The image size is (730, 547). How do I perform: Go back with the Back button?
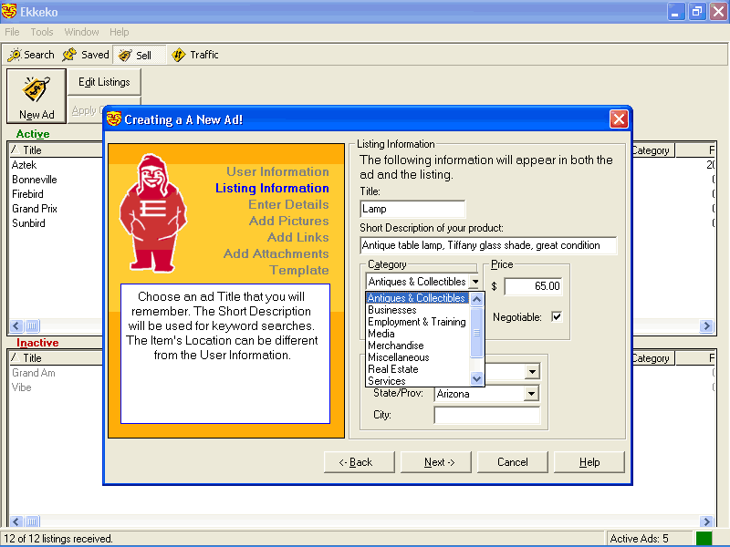(359, 462)
